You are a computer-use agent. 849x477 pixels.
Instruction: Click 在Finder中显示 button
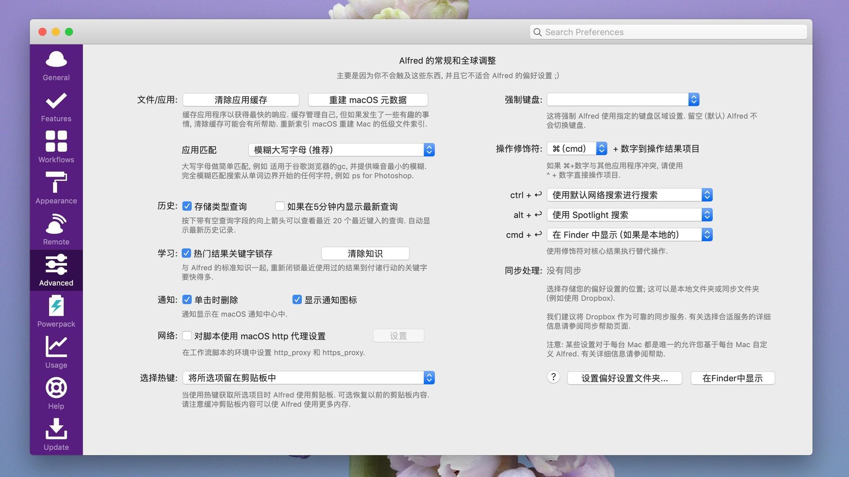point(731,378)
